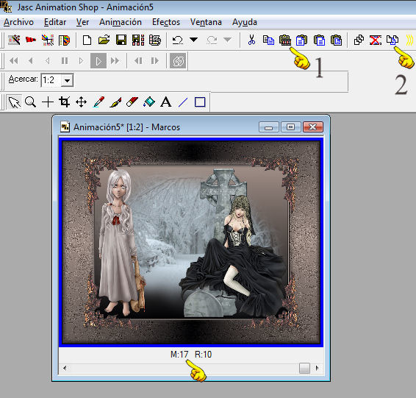Click the Cut scissors icon
The width and height of the screenshot is (416, 398).
point(251,40)
